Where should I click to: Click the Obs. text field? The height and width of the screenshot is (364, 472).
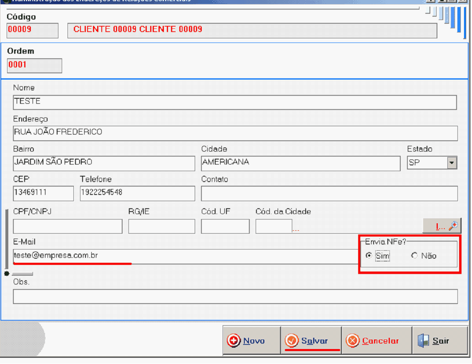coord(235,297)
